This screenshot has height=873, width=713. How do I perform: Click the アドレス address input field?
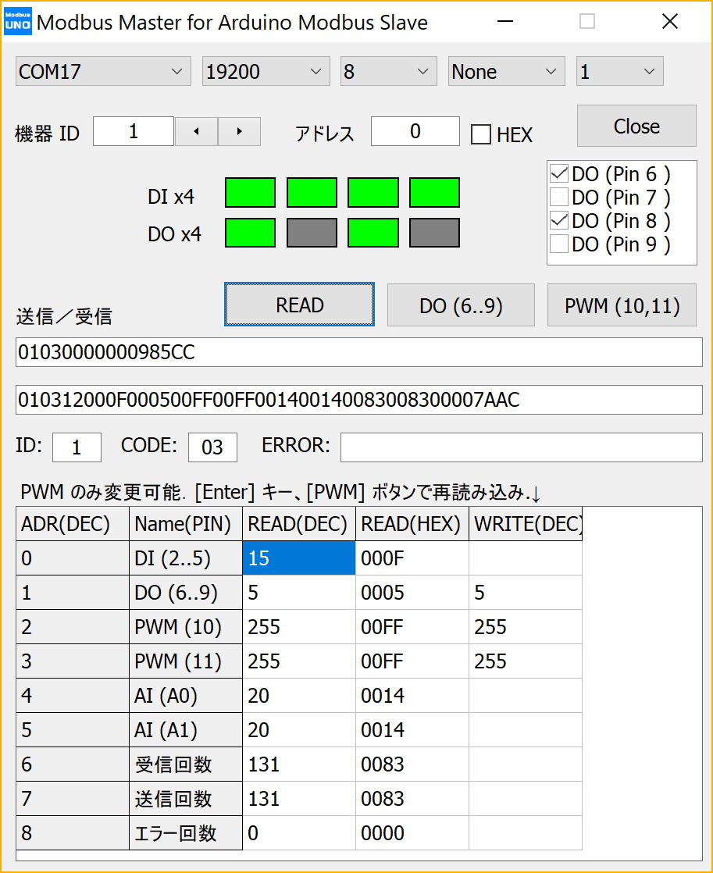(415, 131)
